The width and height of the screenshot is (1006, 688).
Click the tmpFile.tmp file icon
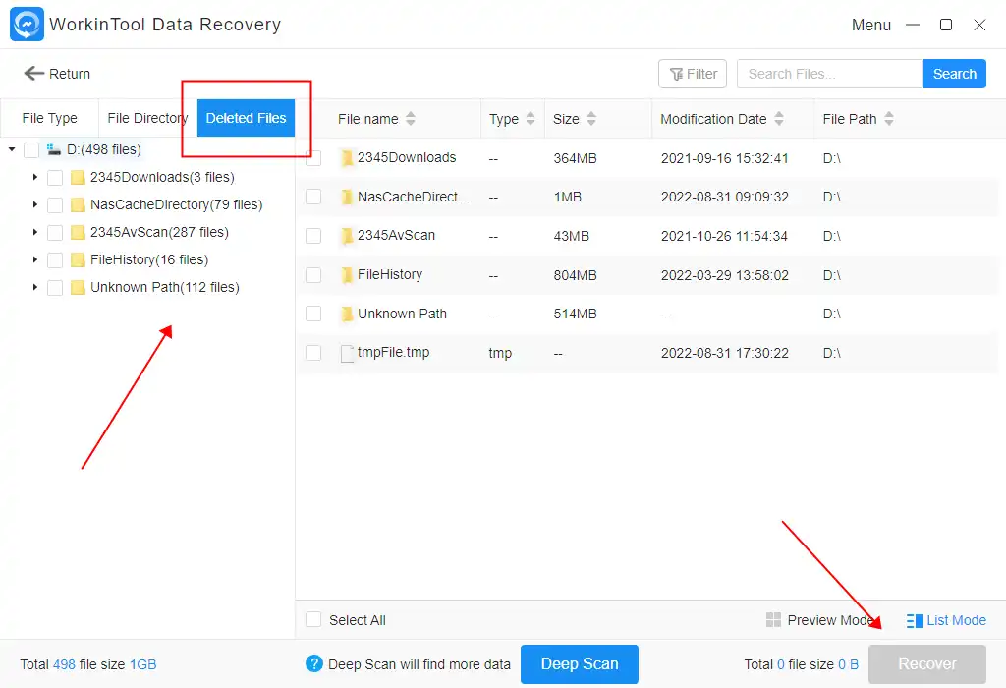coord(347,353)
